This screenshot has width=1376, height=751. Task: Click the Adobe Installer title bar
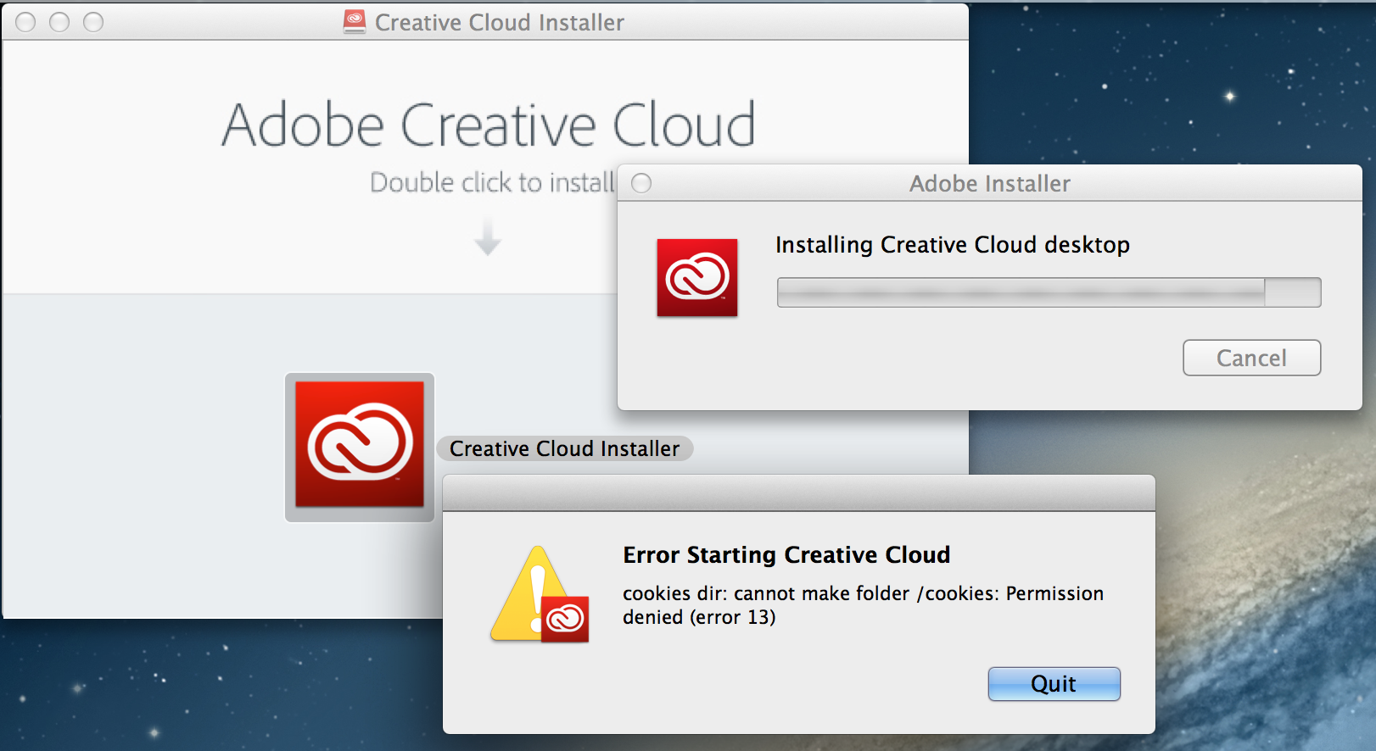pyautogui.click(x=990, y=183)
